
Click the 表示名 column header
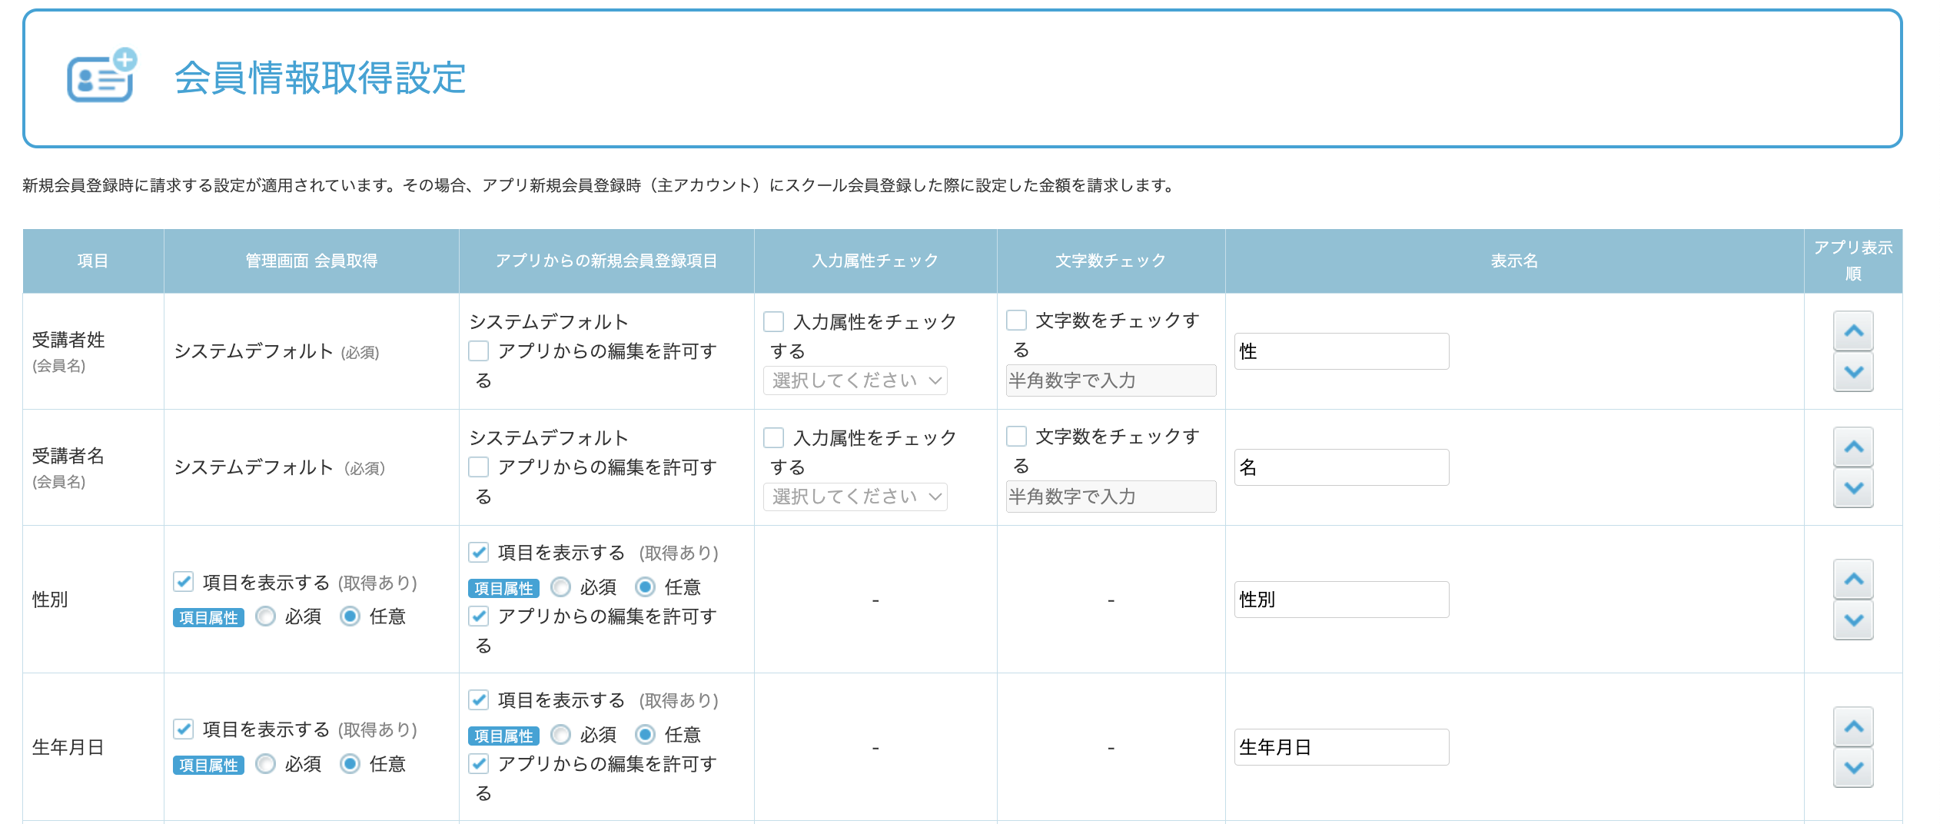click(x=1514, y=261)
